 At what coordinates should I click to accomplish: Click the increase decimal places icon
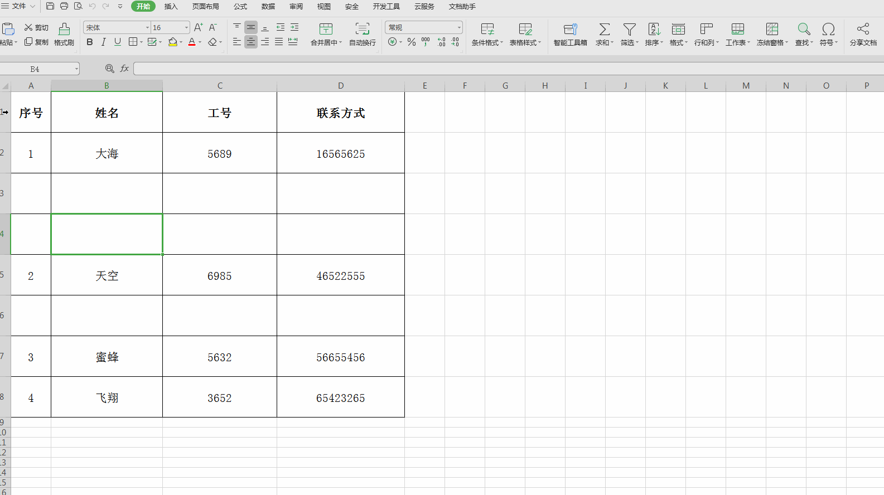(442, 42)
